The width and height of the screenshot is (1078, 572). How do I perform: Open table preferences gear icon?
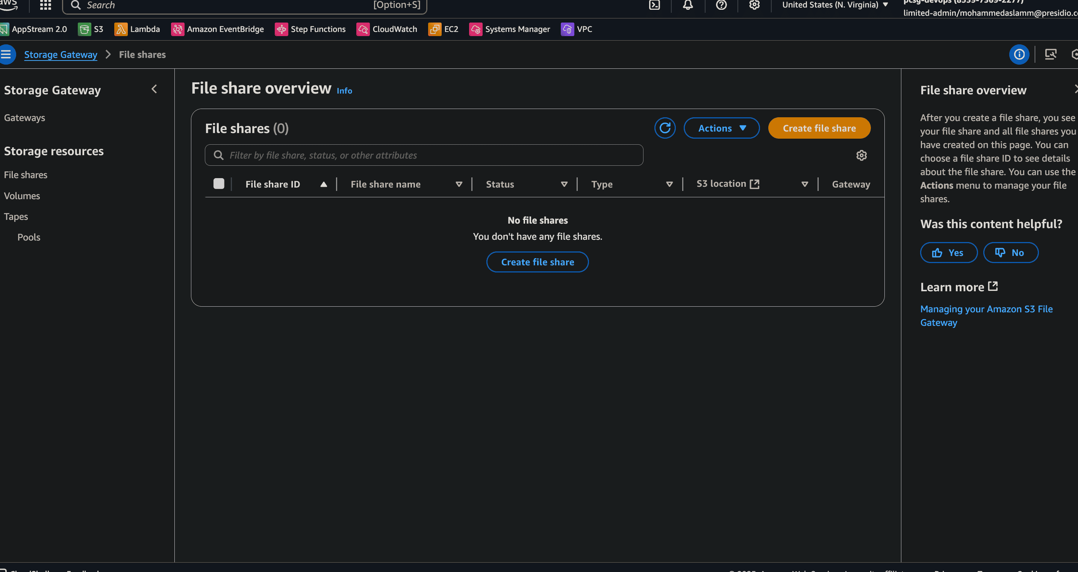click(861, 156)
